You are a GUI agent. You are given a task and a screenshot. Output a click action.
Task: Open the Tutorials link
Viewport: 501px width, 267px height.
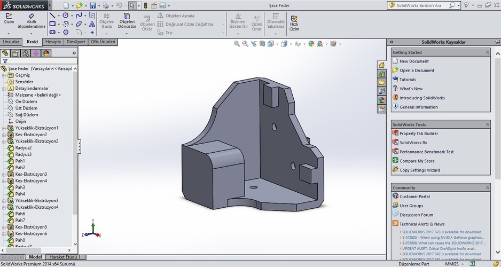[x=408, y=80]
